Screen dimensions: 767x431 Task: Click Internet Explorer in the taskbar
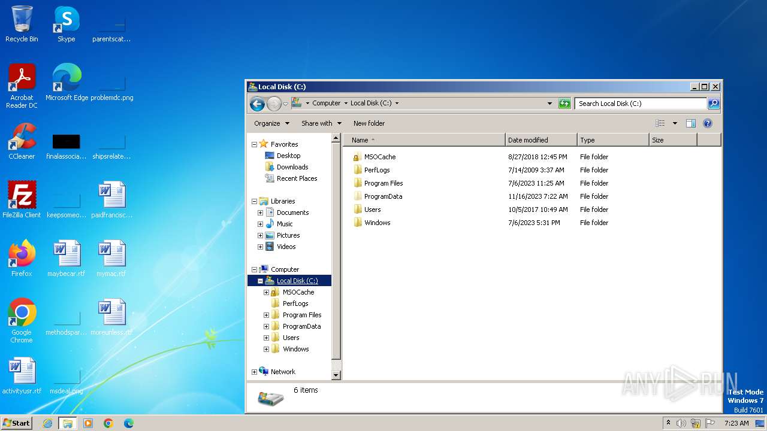tap(47, 423)
